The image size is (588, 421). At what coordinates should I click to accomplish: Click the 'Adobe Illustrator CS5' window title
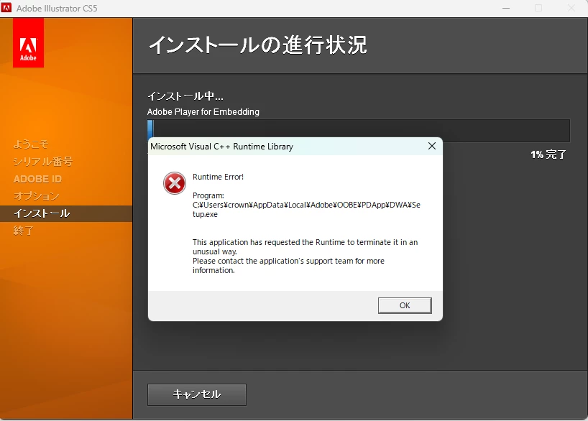57,8
